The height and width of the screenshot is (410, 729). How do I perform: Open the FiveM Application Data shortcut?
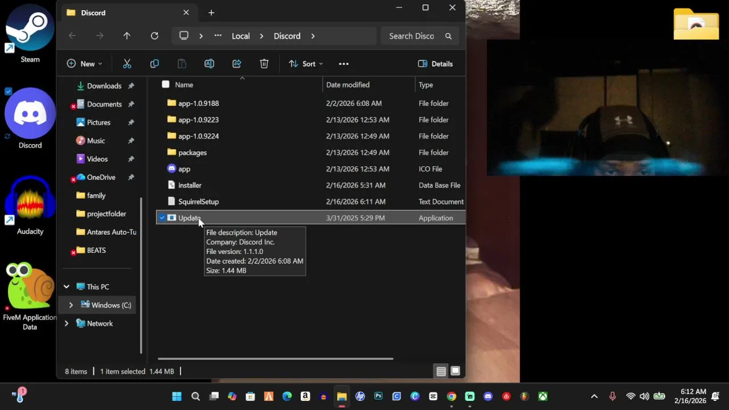(30, 296)
